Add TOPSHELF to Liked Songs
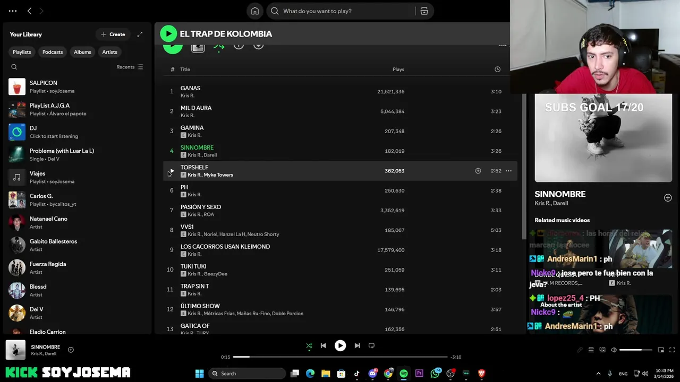The image size is (680, 382). (478, 171)
